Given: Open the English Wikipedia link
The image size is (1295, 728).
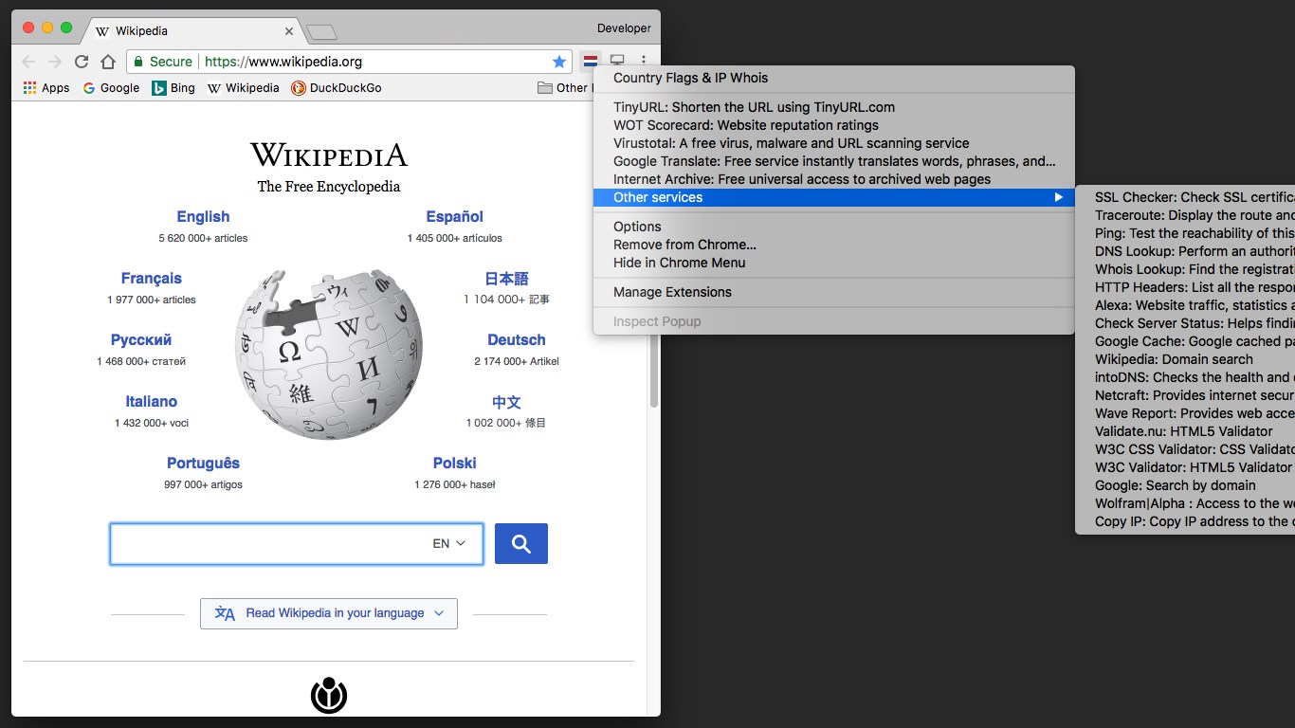Looking at the screenshot, I should point(203,217).
